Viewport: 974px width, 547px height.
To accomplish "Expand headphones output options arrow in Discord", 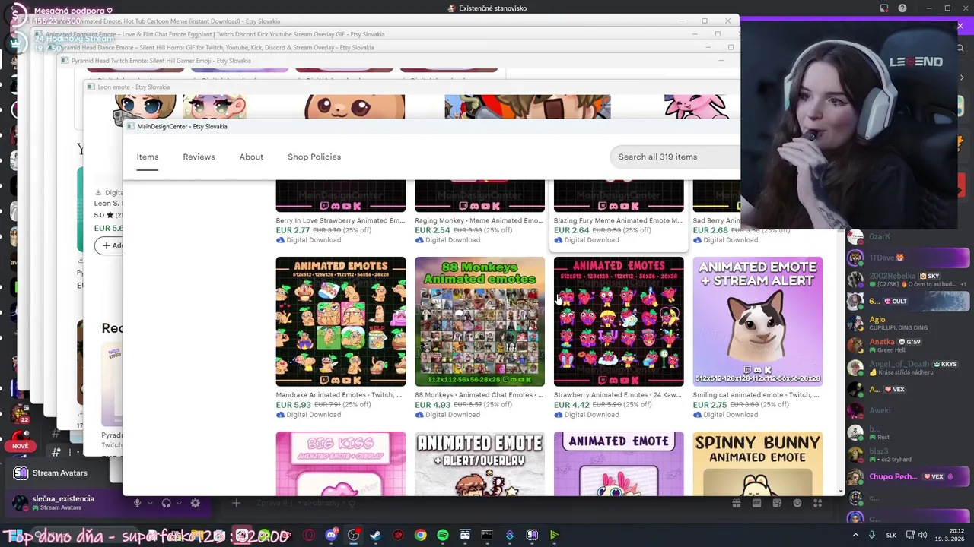I will coord(179,503).
